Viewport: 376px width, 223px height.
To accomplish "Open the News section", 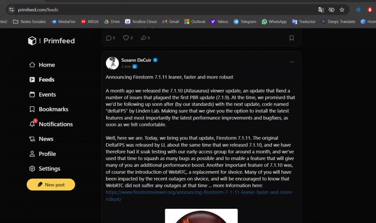I will click(41, 139).
